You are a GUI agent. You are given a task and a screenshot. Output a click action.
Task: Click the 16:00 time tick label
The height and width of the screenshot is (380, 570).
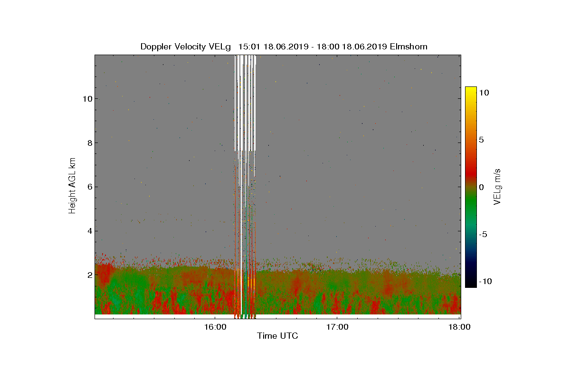click(x=214, y=327)
